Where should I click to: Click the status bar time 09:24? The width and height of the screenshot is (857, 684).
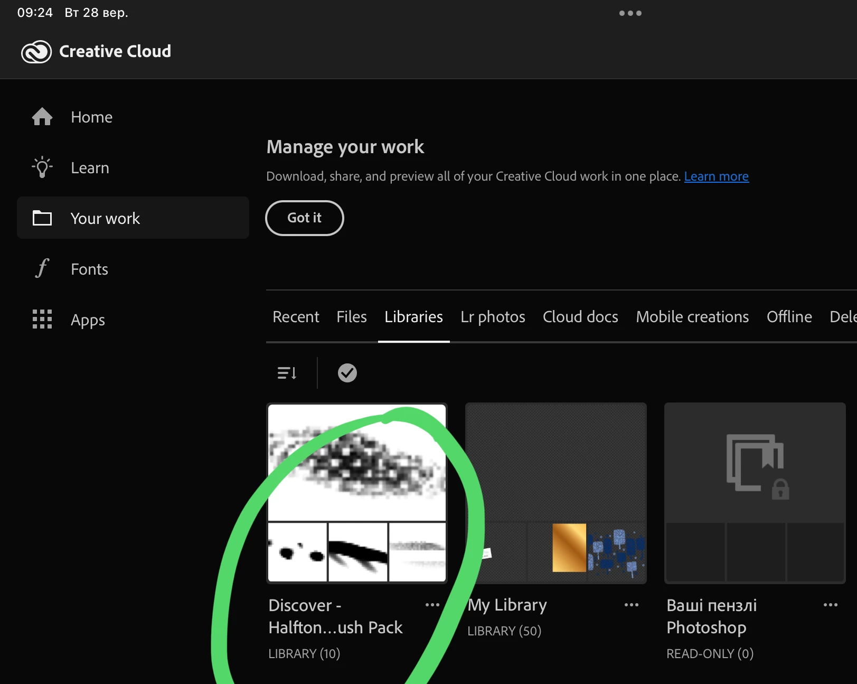pos(35,13)
